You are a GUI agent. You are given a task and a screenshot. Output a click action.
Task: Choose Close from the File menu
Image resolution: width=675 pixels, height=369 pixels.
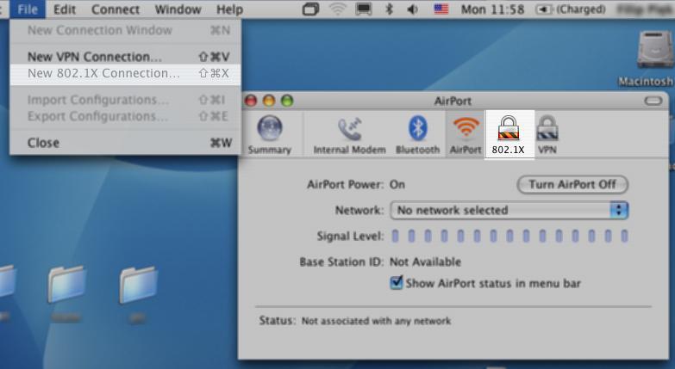[x=125, y=143]
